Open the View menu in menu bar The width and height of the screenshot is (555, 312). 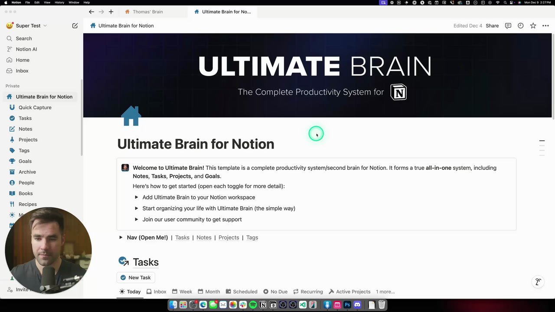pyautogui.click(x=46, y=2)
